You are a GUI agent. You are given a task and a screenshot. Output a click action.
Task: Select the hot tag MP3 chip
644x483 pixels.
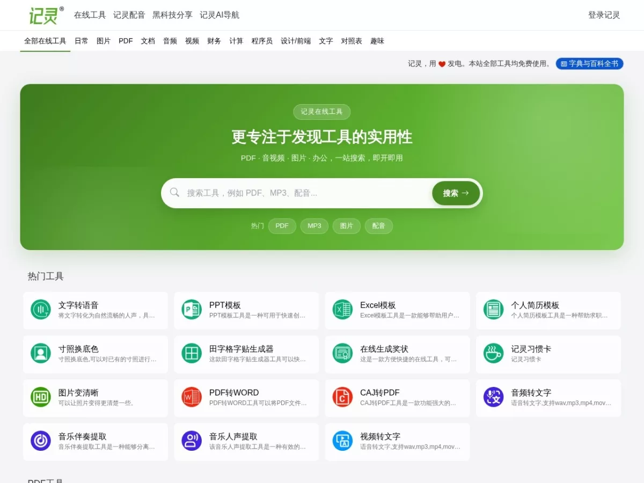coord(314,226)
